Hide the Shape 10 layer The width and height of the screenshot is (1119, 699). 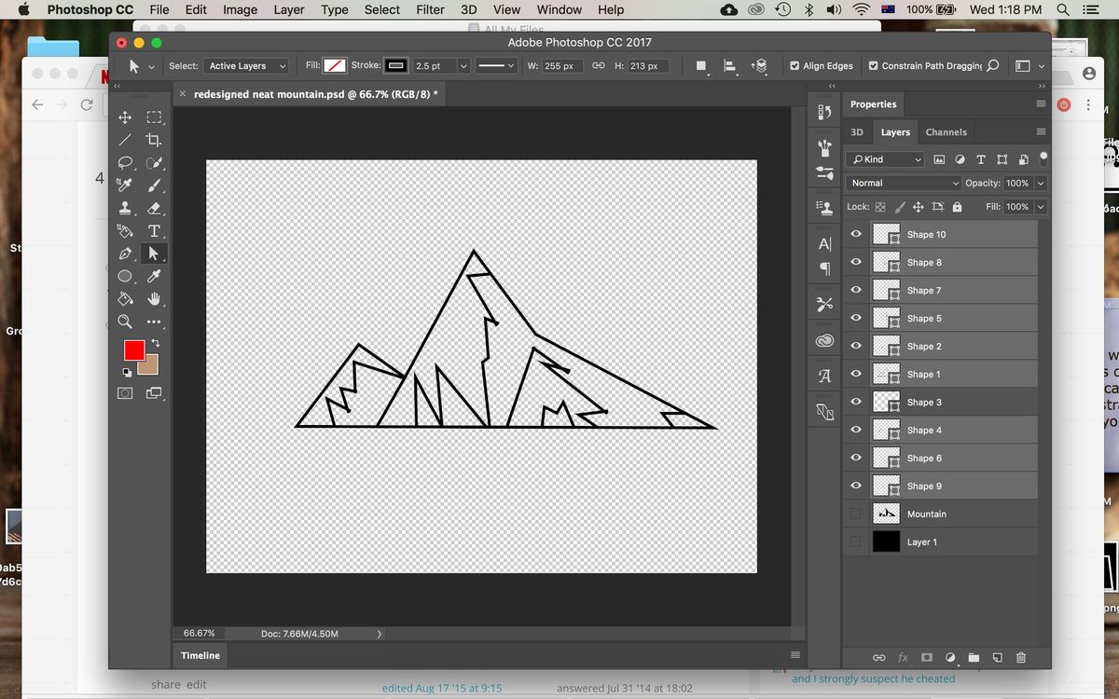[x=856, y=235]
